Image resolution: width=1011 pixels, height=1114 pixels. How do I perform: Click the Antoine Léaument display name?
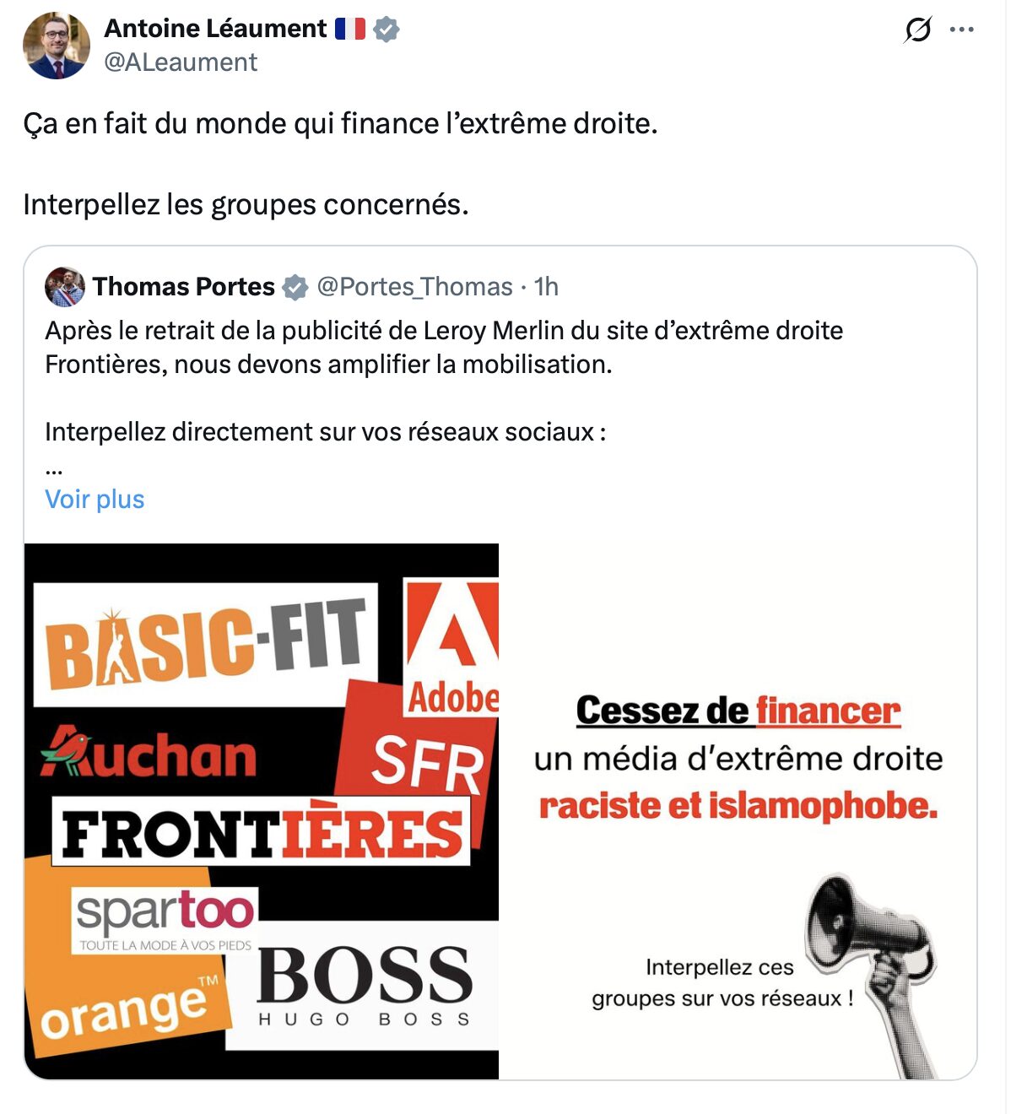pos(215,29)
